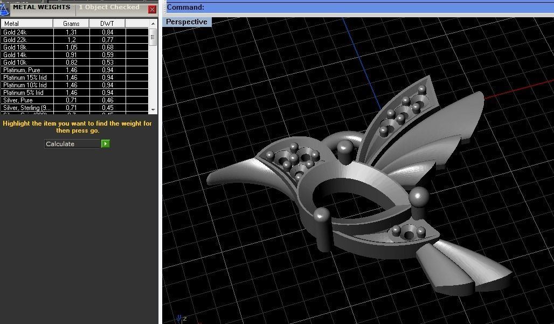Click the grams value in Platinum, Pure row

pos(71,70)
